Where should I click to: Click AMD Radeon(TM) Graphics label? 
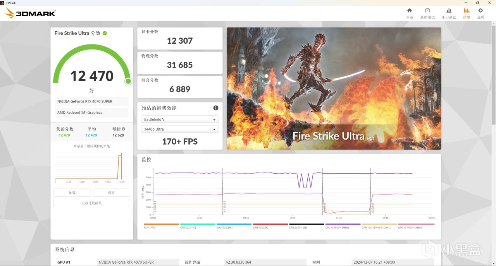91,113
